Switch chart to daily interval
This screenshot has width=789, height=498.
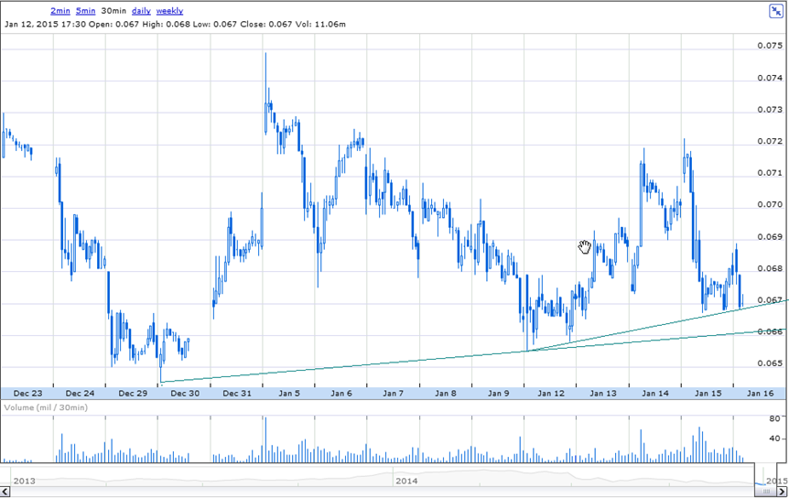141,11
